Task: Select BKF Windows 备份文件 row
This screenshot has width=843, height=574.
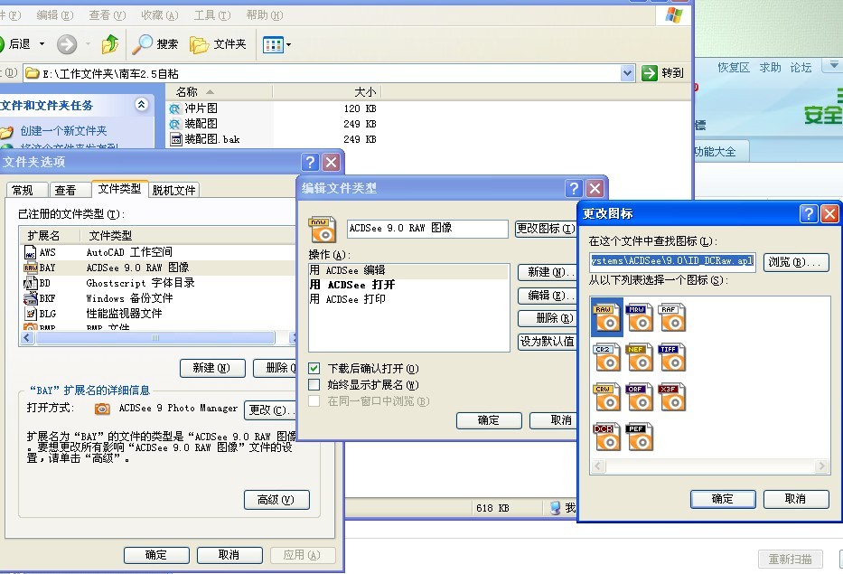Action: pos(159,298)
